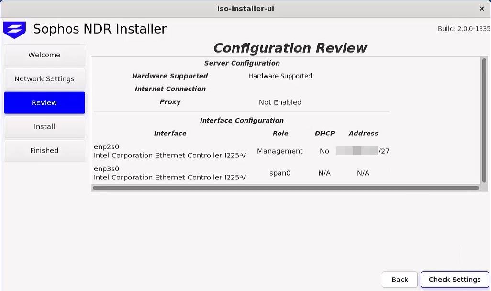This screenshot has height=291, width=491.
Task: Open the Finished step
Action: coord(45,150)
